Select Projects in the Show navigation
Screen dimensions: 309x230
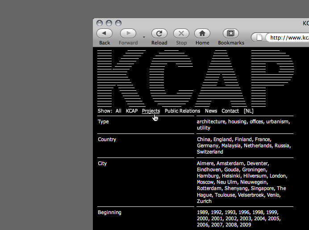click(151, 111)
